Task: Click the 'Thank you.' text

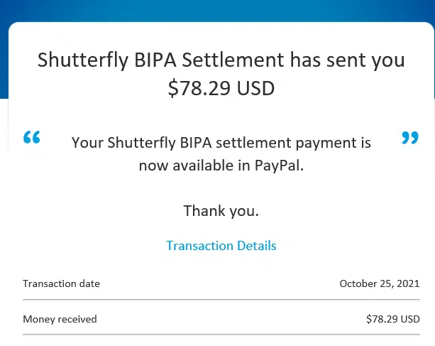Action: pyautogui.click(x=221, y=211)
